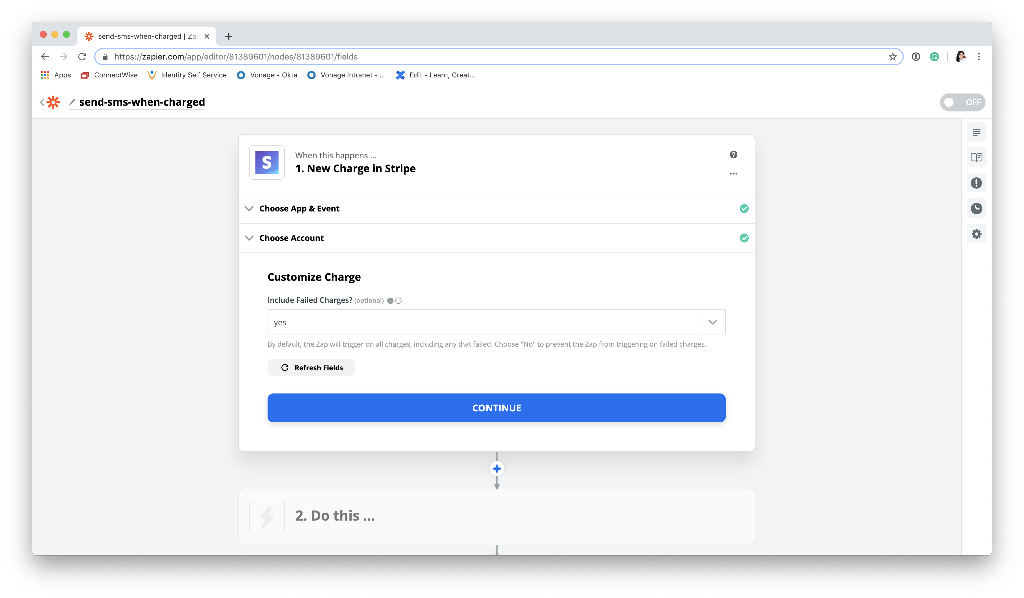
Task: Open the Chrome three-dot menu
Action: [978, 57]
